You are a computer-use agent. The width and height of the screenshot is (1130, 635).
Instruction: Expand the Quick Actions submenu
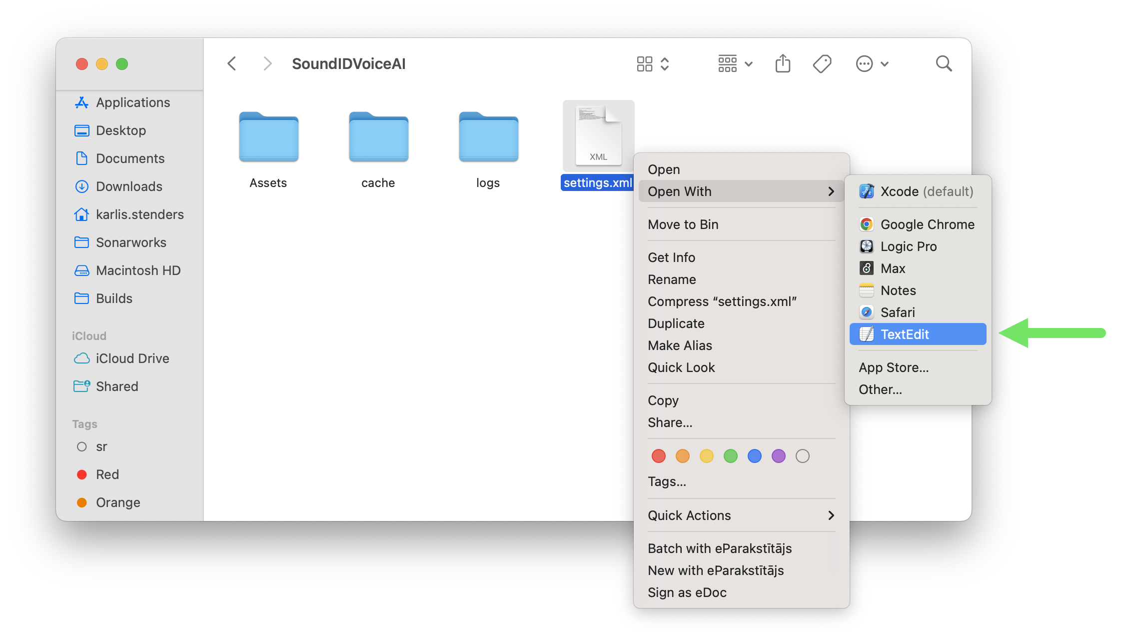pyautogui.click(x=741, y=515)
